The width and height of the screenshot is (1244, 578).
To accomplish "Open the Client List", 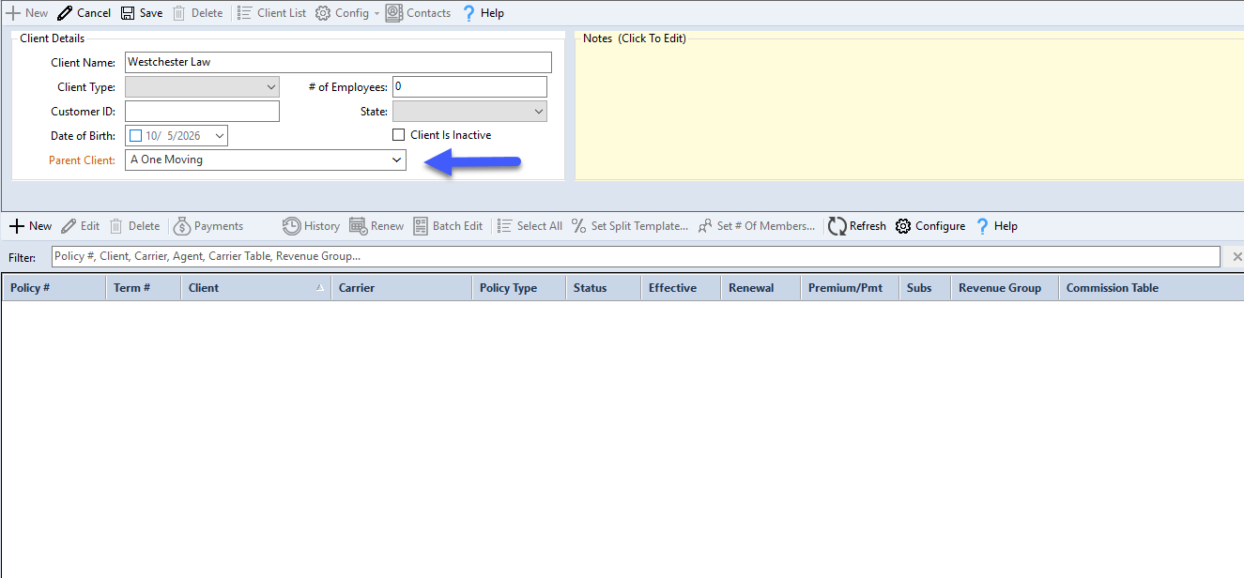I will click(x=271, y=13).
